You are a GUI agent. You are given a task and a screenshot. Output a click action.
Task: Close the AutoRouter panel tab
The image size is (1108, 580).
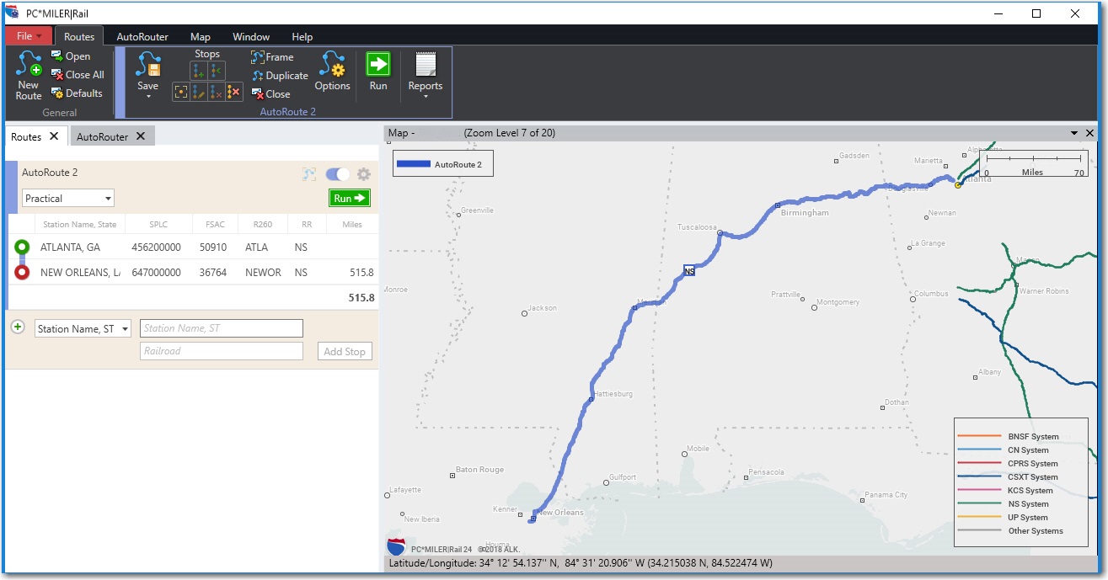tap(141, 136)
